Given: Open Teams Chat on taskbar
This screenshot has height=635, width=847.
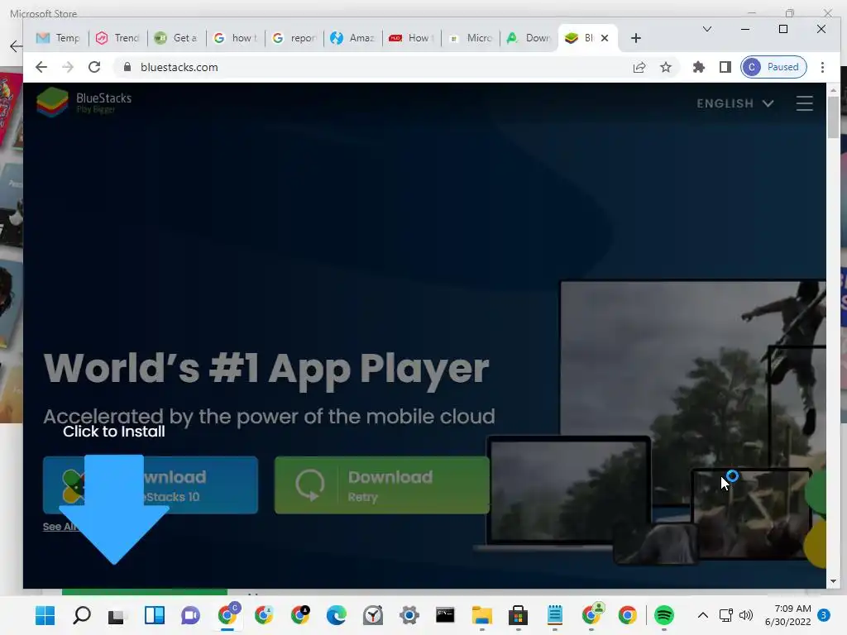Looking at the screenshot, I should 190,615.
